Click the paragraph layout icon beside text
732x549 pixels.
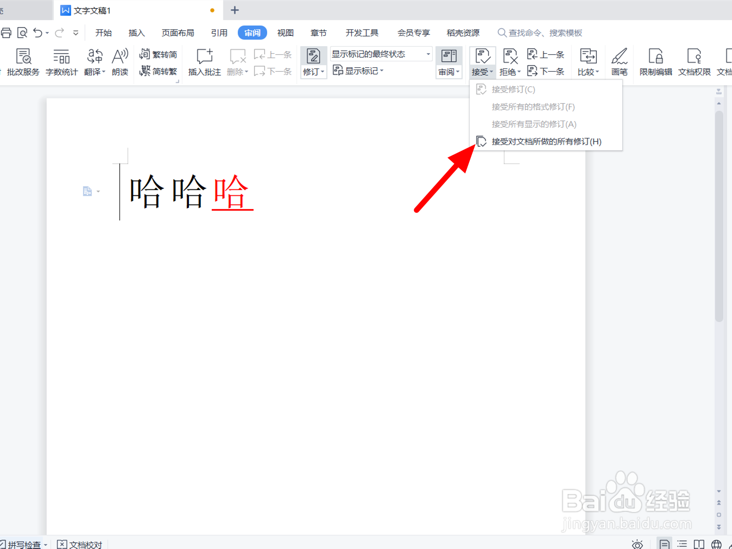coord(87,191)
